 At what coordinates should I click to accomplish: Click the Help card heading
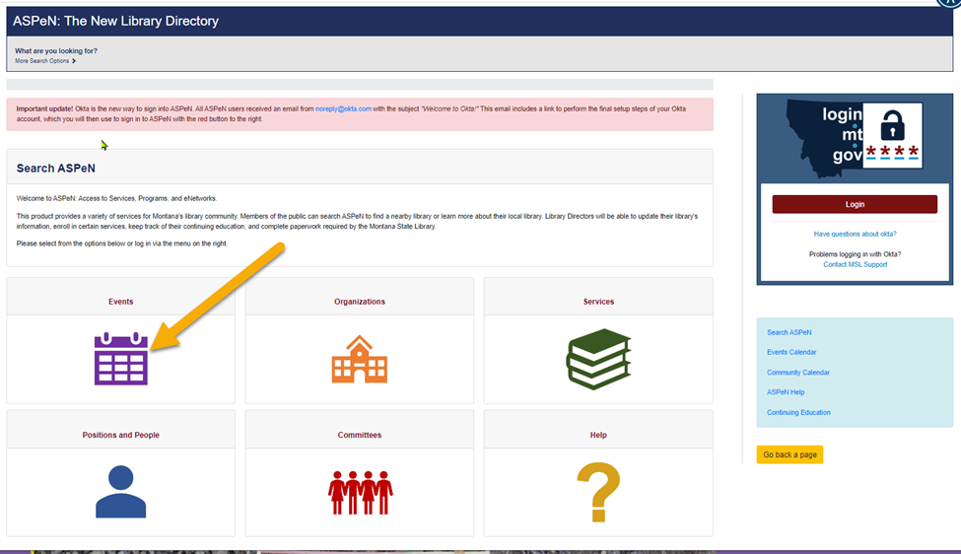tap(598, 435)
